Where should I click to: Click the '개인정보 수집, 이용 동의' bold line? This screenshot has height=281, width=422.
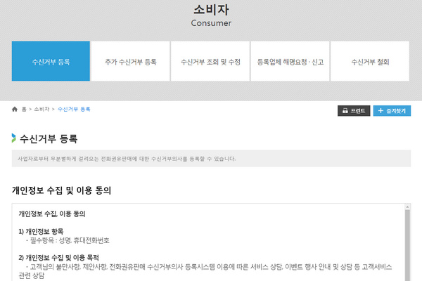click(52, 214)
